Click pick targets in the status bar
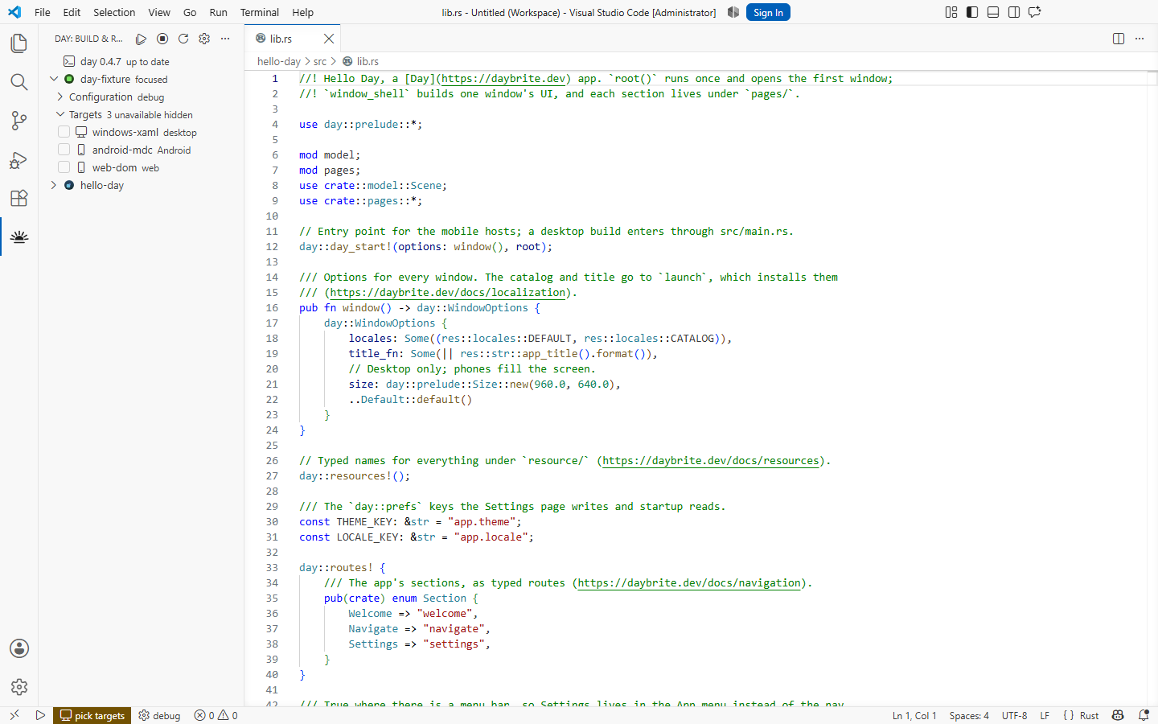Screen dimensions: 1158x724 point(92,715)
